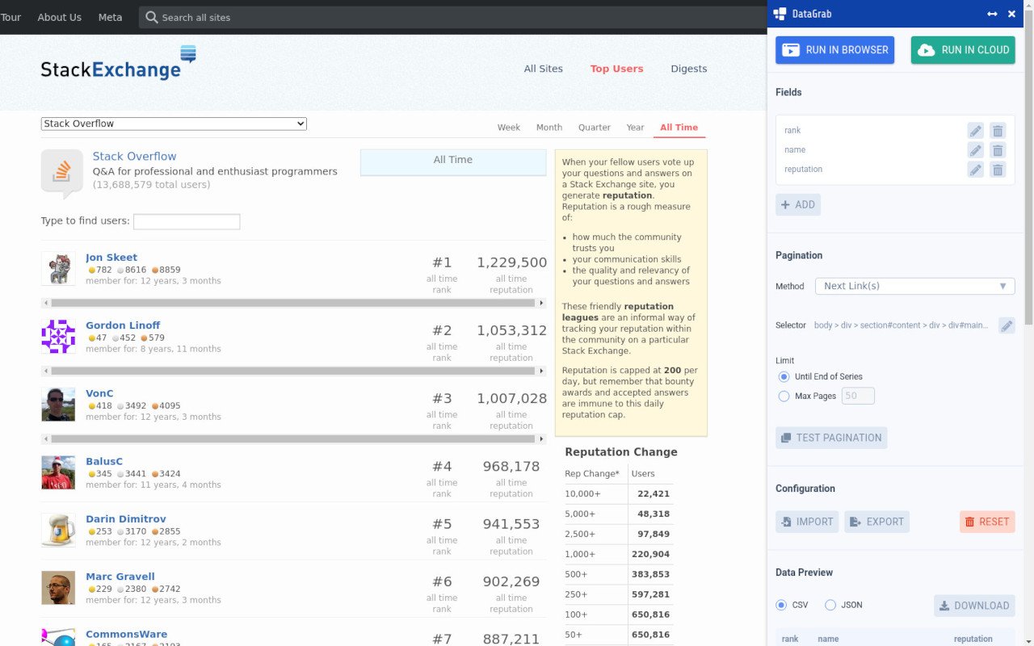Open the Stack Overflow site selector
The image size is (1034, 646).
pos(174,124)
